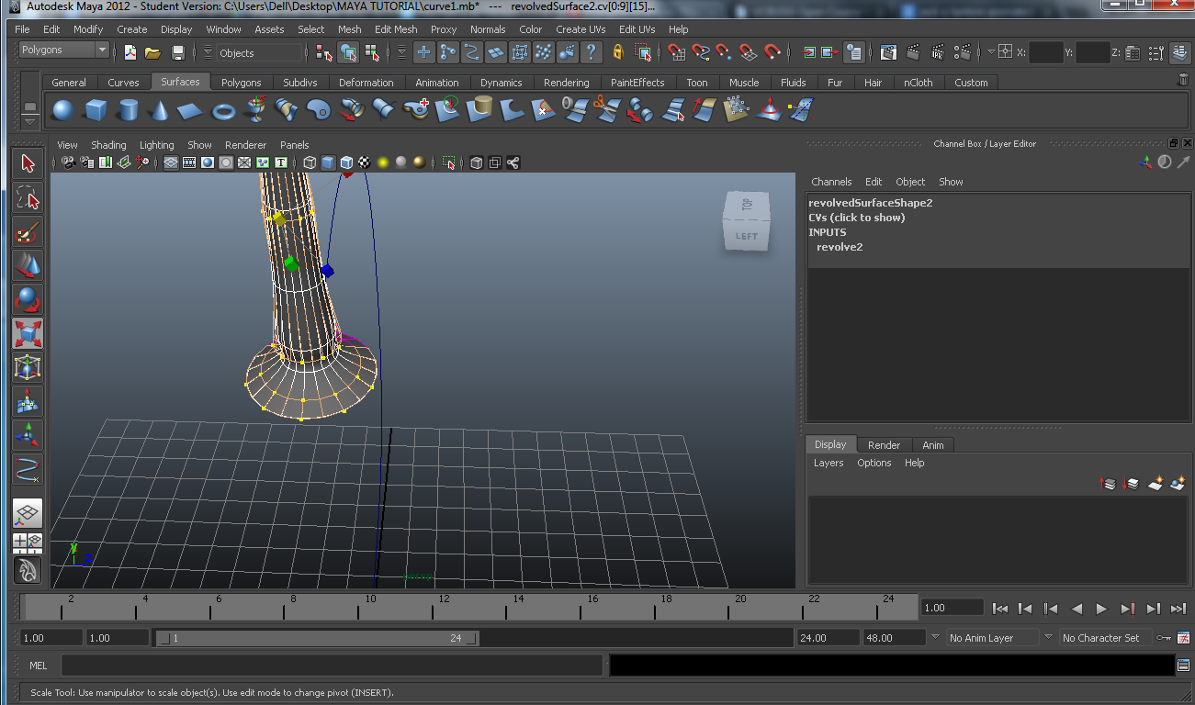The height and width of the screenshot is (705, 1195).
Task: Toggle the lock selection padlock
Action: click(618, 52)
